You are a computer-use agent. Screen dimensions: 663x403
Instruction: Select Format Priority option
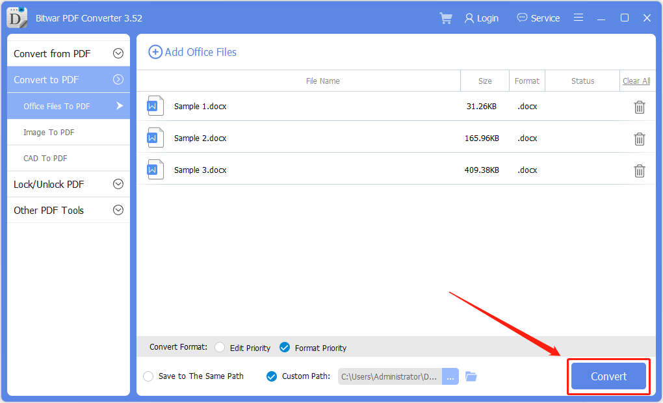click(285, 348)
